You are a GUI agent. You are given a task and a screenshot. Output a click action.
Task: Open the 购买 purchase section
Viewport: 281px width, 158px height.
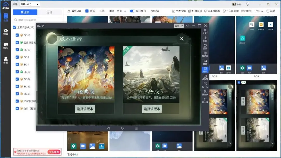tap(6, 46)
